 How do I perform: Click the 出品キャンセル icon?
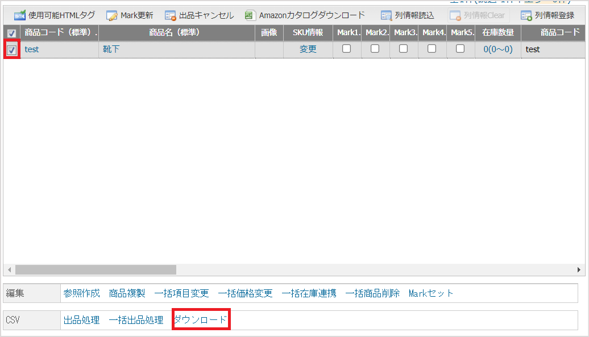click(x=170, y=16)
